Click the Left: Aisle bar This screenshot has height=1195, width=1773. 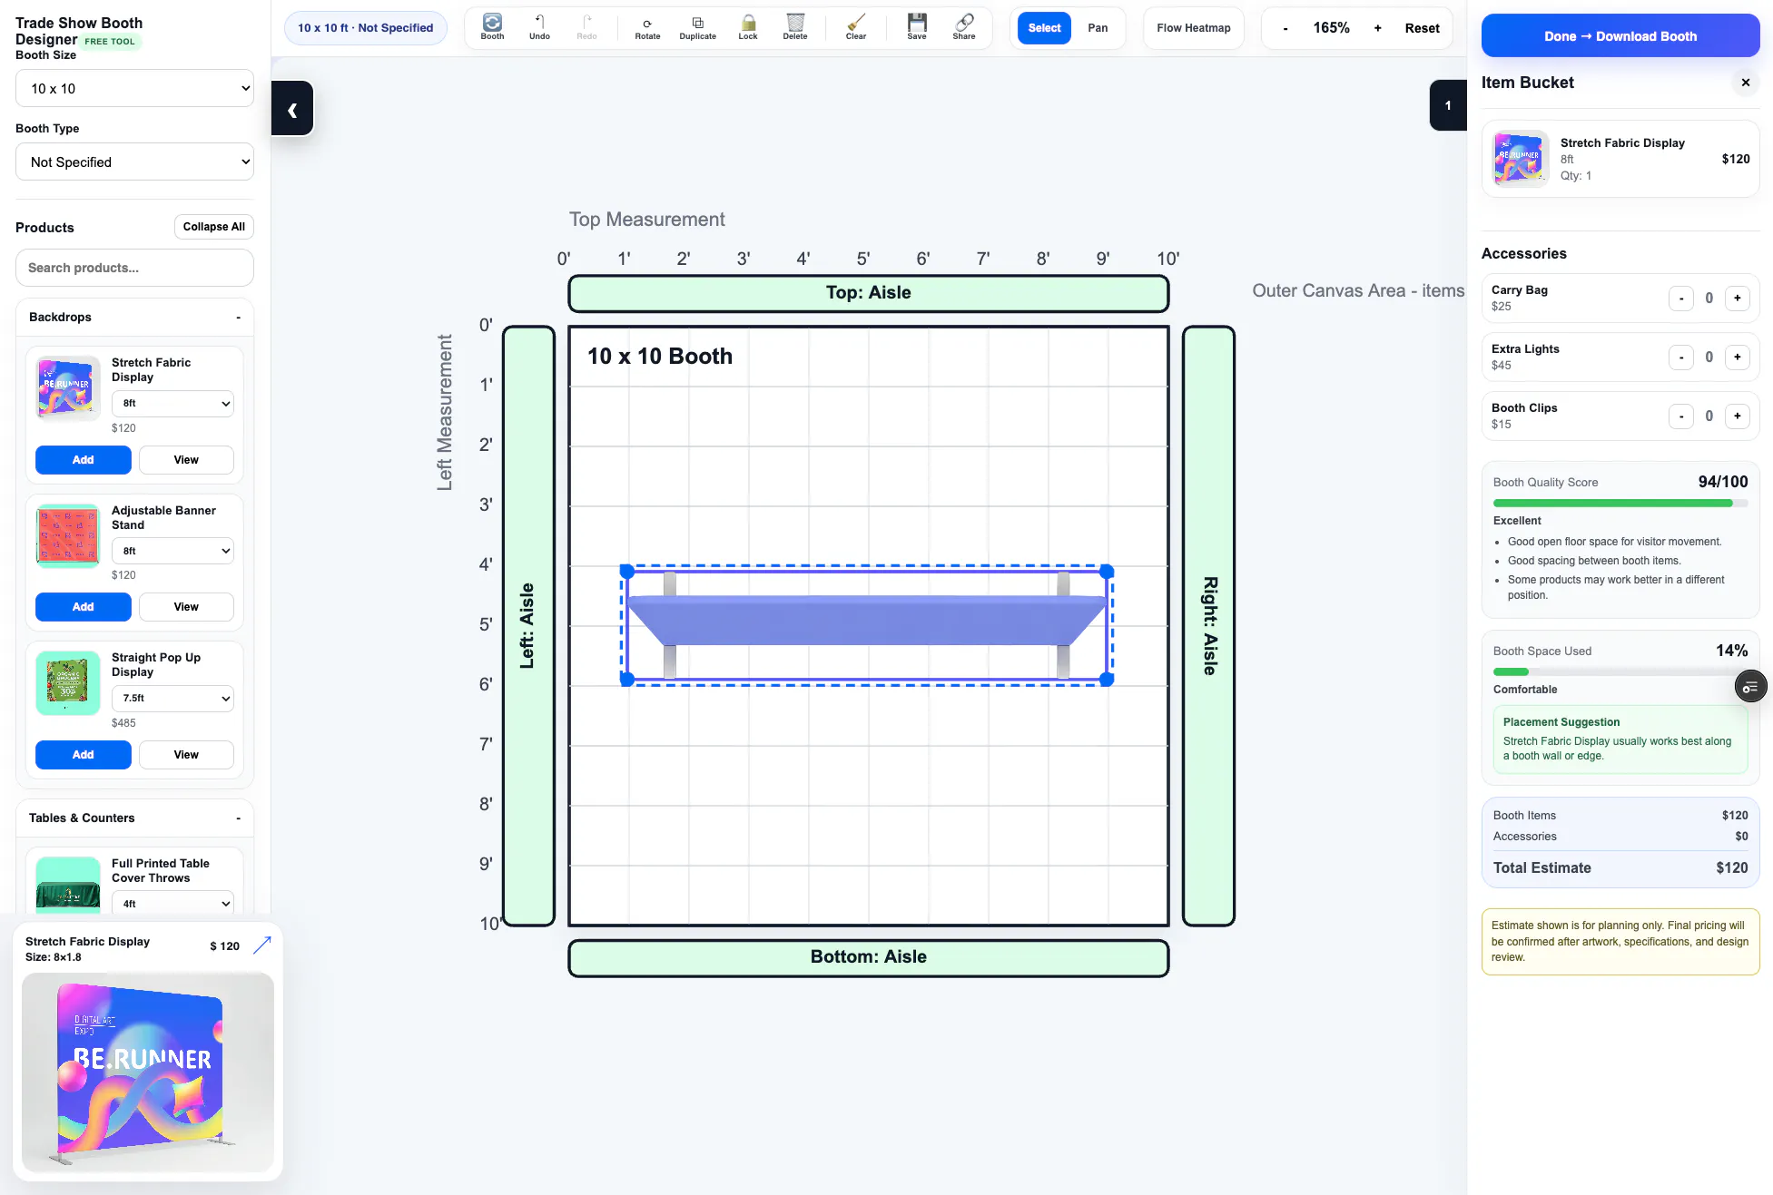[x=528, y=626]
